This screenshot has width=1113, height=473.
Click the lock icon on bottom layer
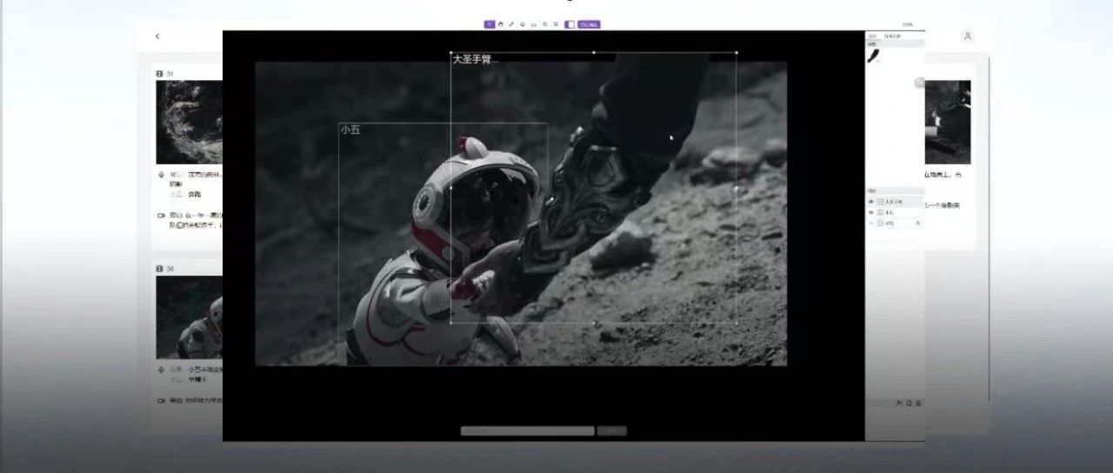point(918,223)
